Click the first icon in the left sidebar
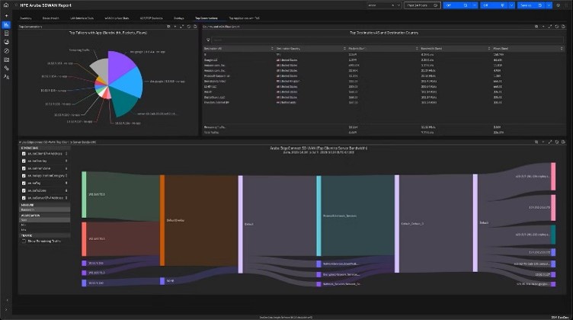 (x=6, y=15)
